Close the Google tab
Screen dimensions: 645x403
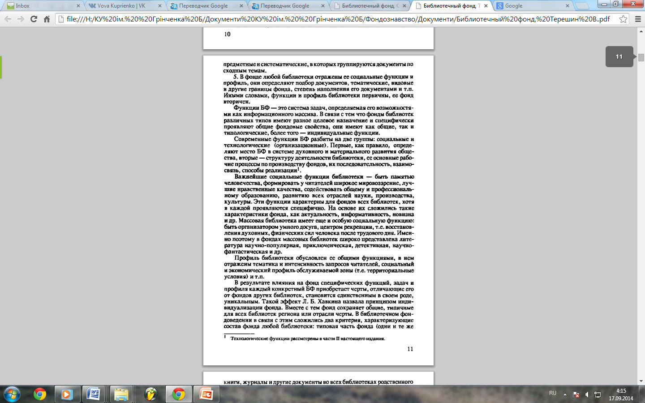(x=568, y=6)
